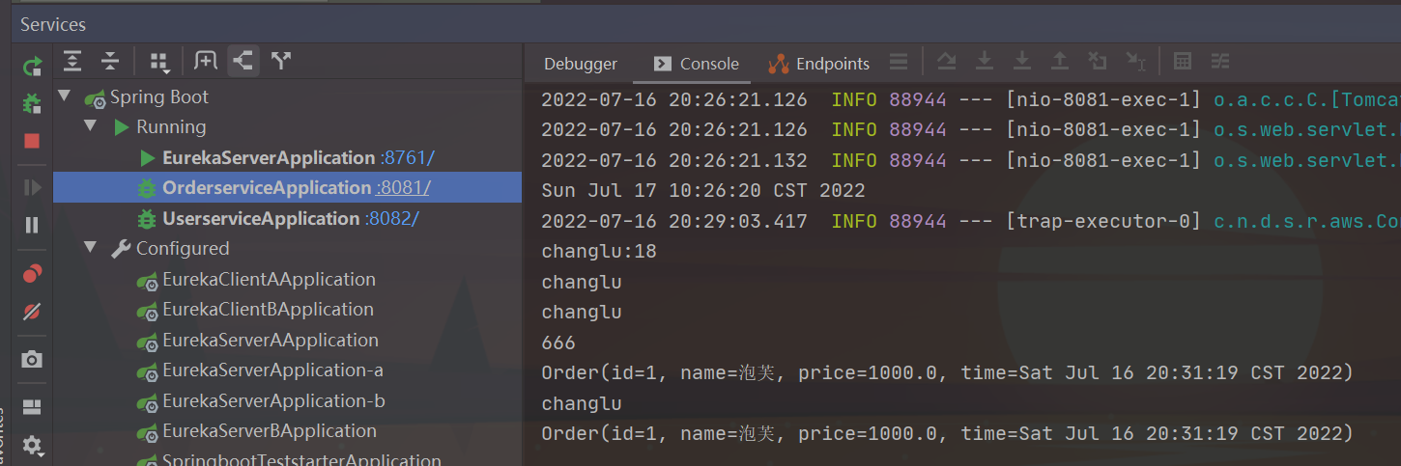The image size is (1401, 466).
Task: Select EurekaClientAApplication configuration
Action: point(269,279)
